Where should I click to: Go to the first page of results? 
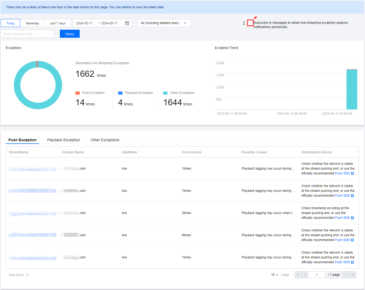[x=298, y=275]
